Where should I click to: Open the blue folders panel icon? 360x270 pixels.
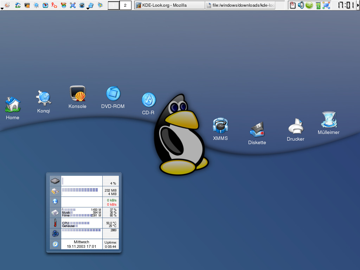(x=91, y=5)
